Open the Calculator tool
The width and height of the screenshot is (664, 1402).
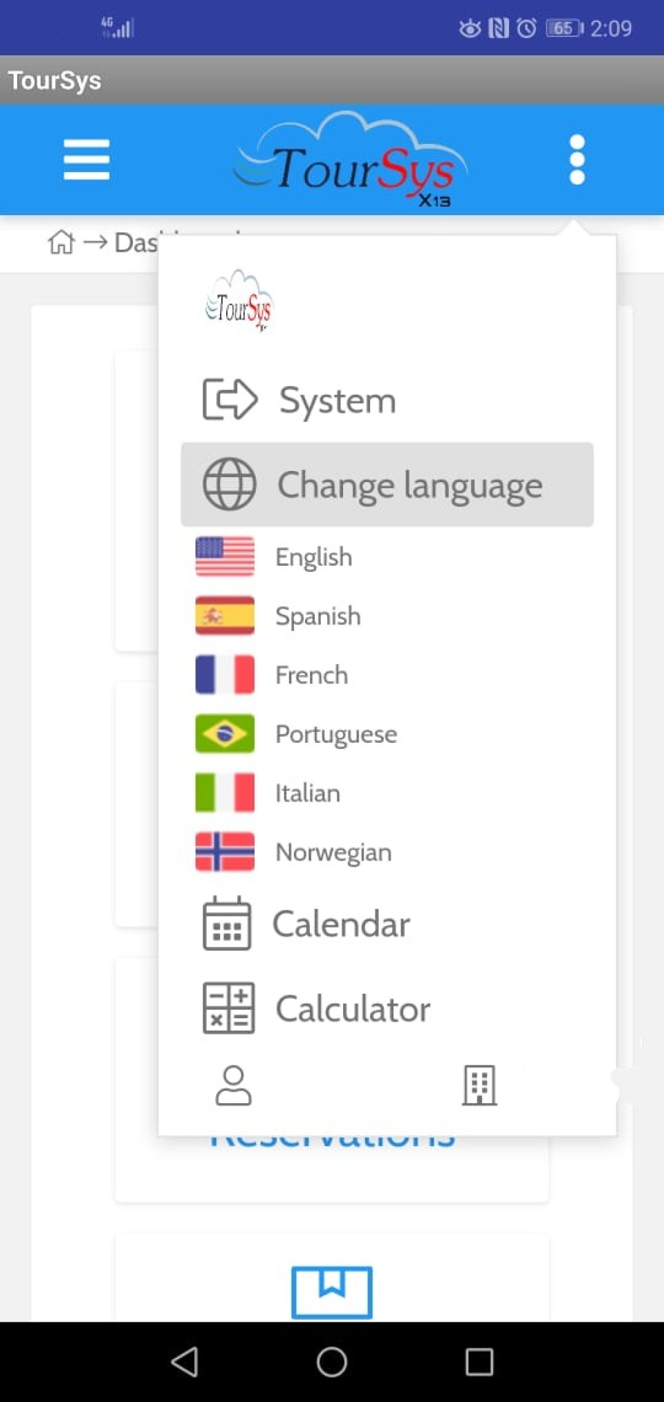point(353,1009)
